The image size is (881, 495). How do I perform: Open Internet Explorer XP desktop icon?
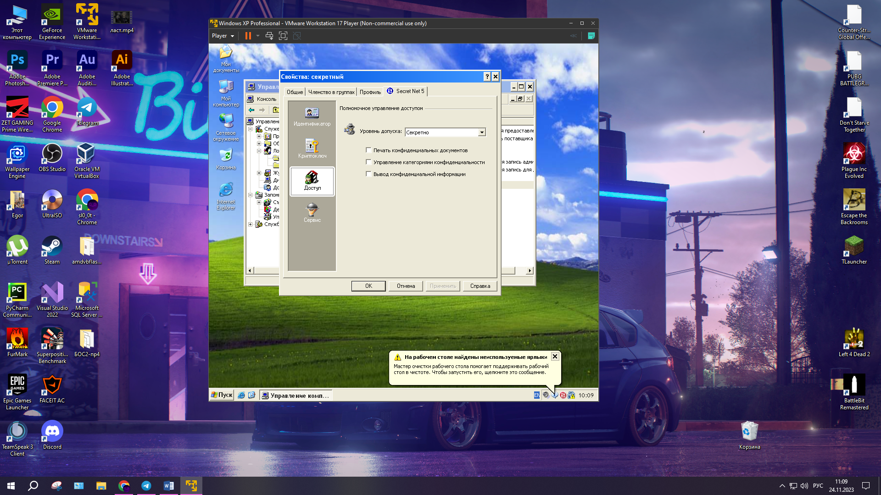point(226,197)
